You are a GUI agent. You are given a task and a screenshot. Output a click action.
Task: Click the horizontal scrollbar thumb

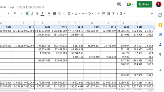pos(15,91)
